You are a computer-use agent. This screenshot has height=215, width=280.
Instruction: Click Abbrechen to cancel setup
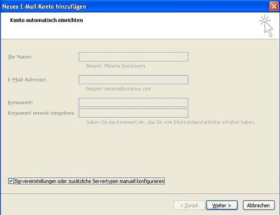[258, 205]
